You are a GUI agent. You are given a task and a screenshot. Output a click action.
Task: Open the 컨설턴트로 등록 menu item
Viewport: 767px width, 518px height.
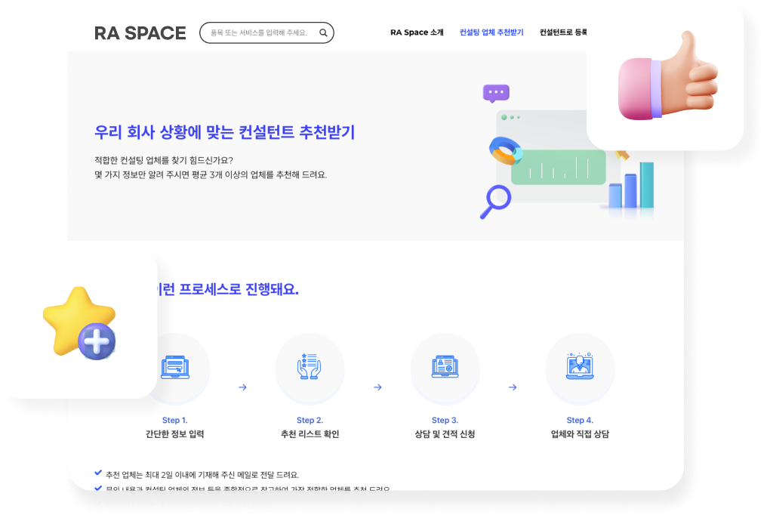(x=562, y=33)
